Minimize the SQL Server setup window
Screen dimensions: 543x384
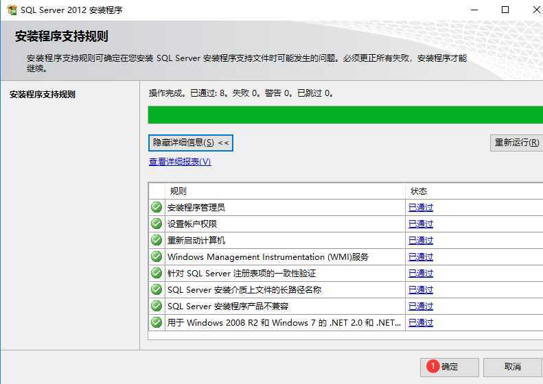pos(474,10)
